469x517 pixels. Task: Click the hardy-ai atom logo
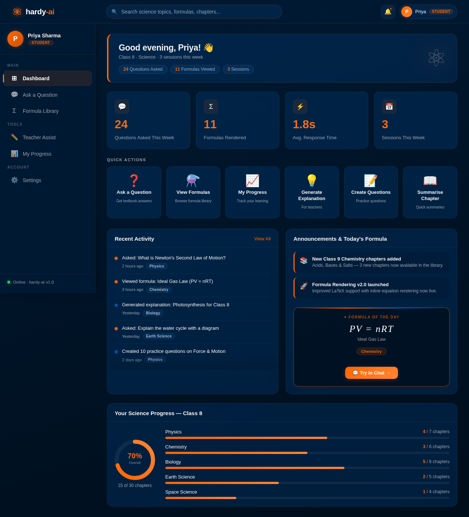point(17,11)
